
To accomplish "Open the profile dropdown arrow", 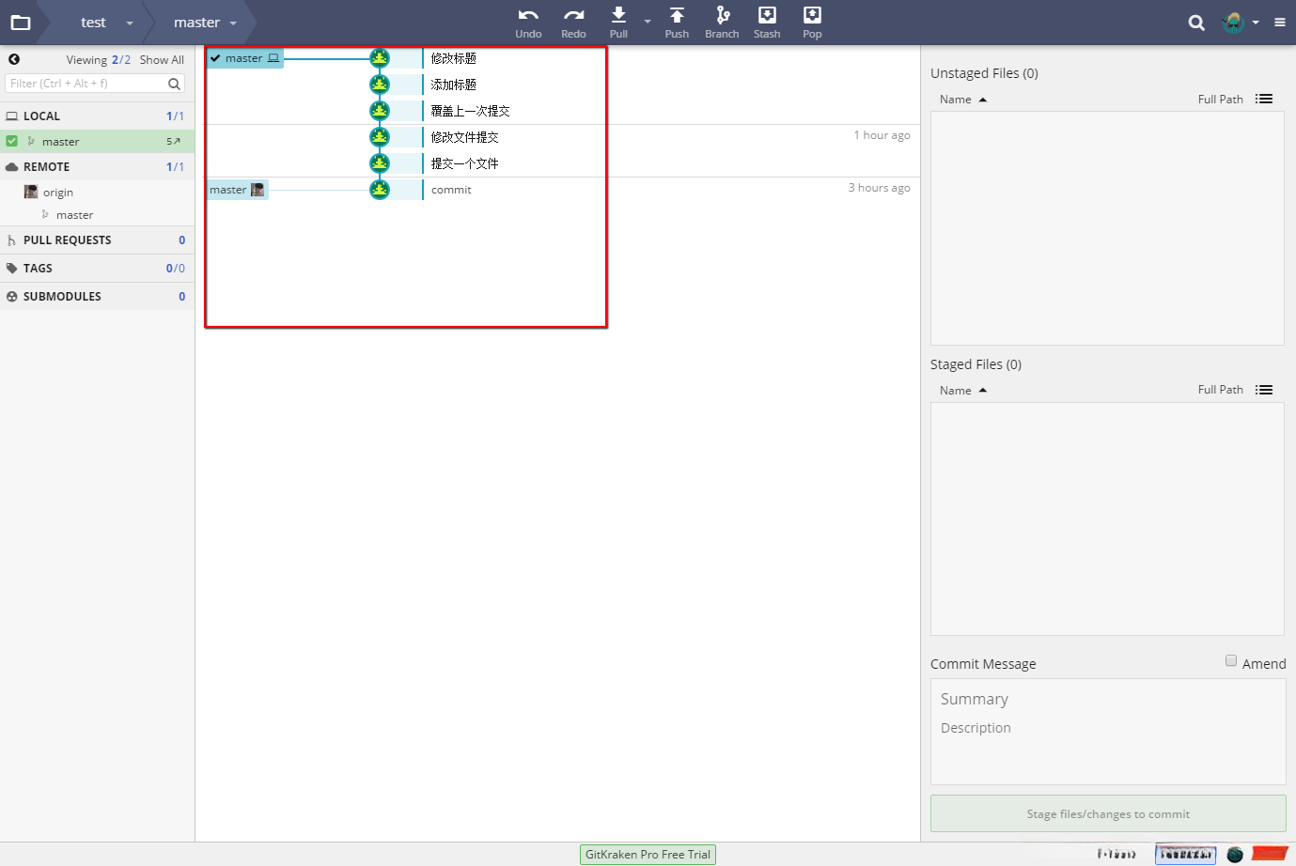I will [x=1256, y=23].
